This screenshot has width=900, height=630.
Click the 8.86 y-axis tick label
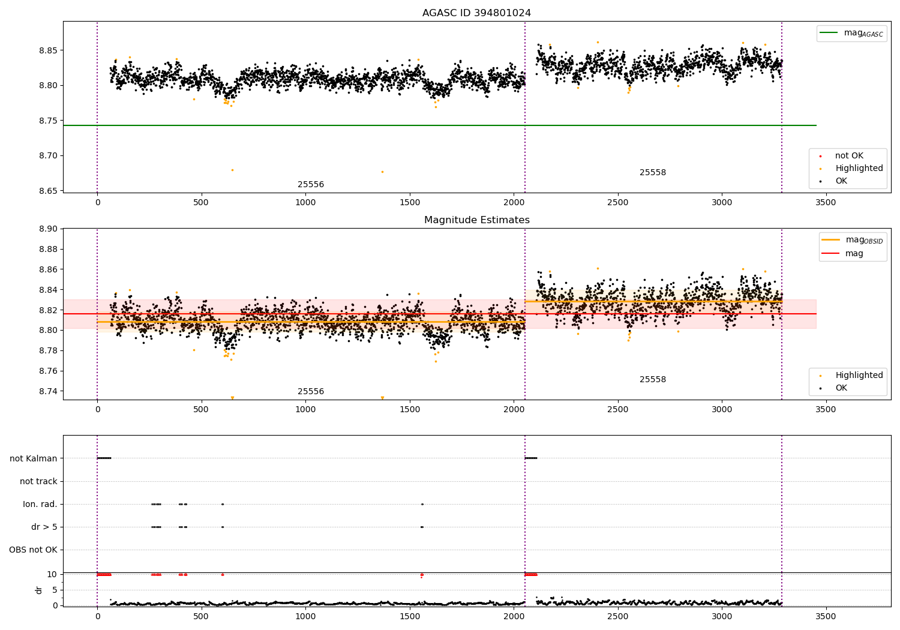[48, 270]
